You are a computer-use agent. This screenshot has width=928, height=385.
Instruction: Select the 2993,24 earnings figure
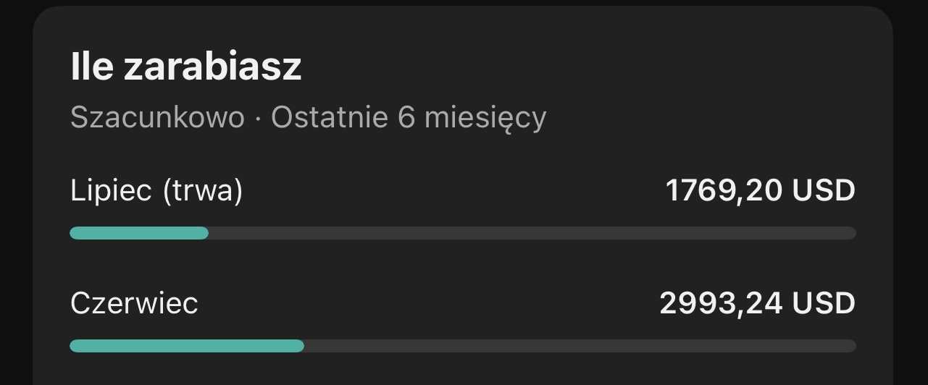tap(721, 303)
